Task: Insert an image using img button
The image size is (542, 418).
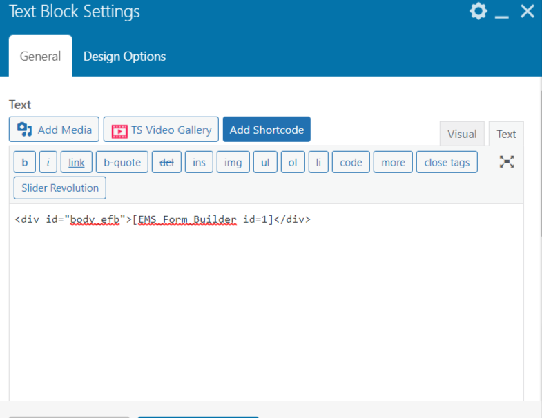Action: pos(233,162)
